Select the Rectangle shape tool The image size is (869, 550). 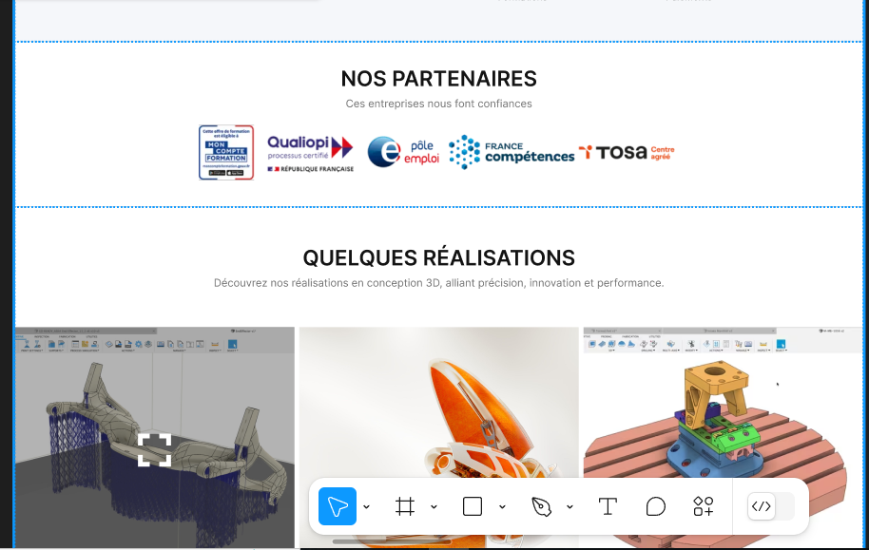(473, 506)
